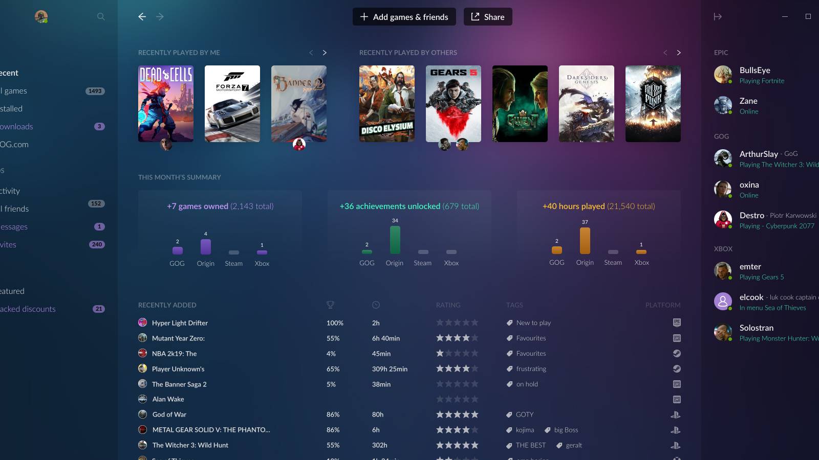Open the Disco Elysium cover
819x460 pixels.
(x=387, y=104)
